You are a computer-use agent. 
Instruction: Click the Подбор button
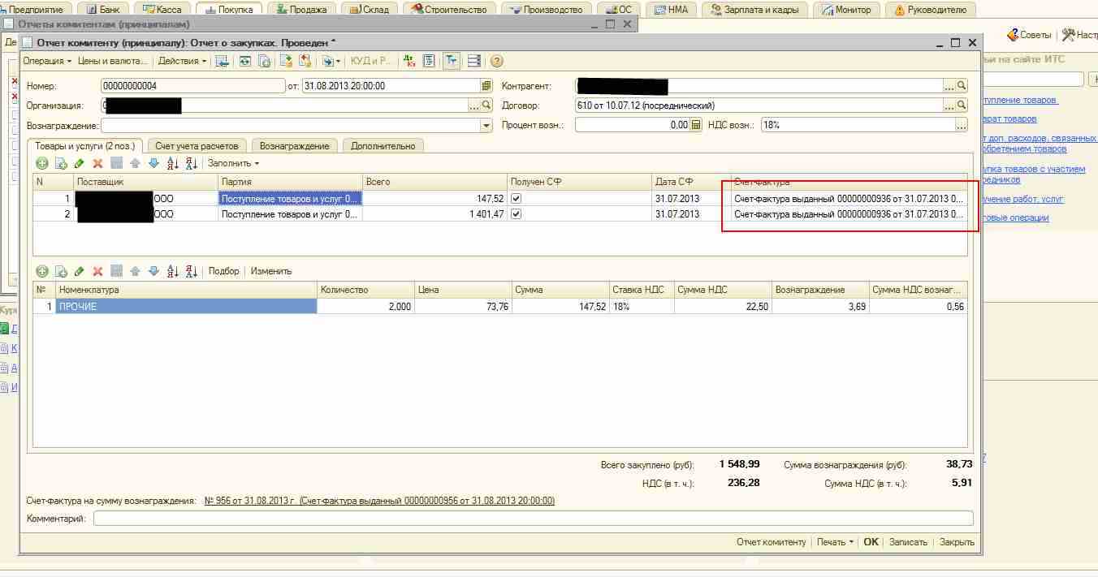point(224,271)
